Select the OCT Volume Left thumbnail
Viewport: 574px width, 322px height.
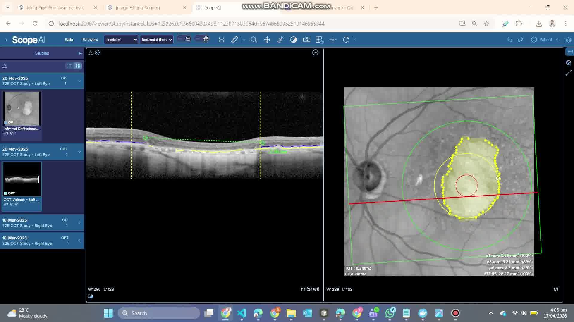22,179
